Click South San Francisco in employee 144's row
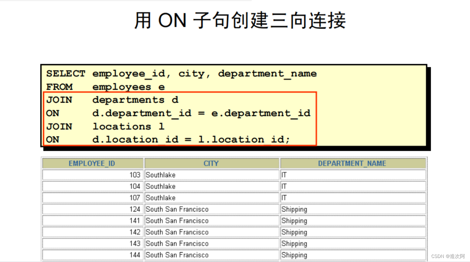This screenshot has width=470, height=262. 212,255
